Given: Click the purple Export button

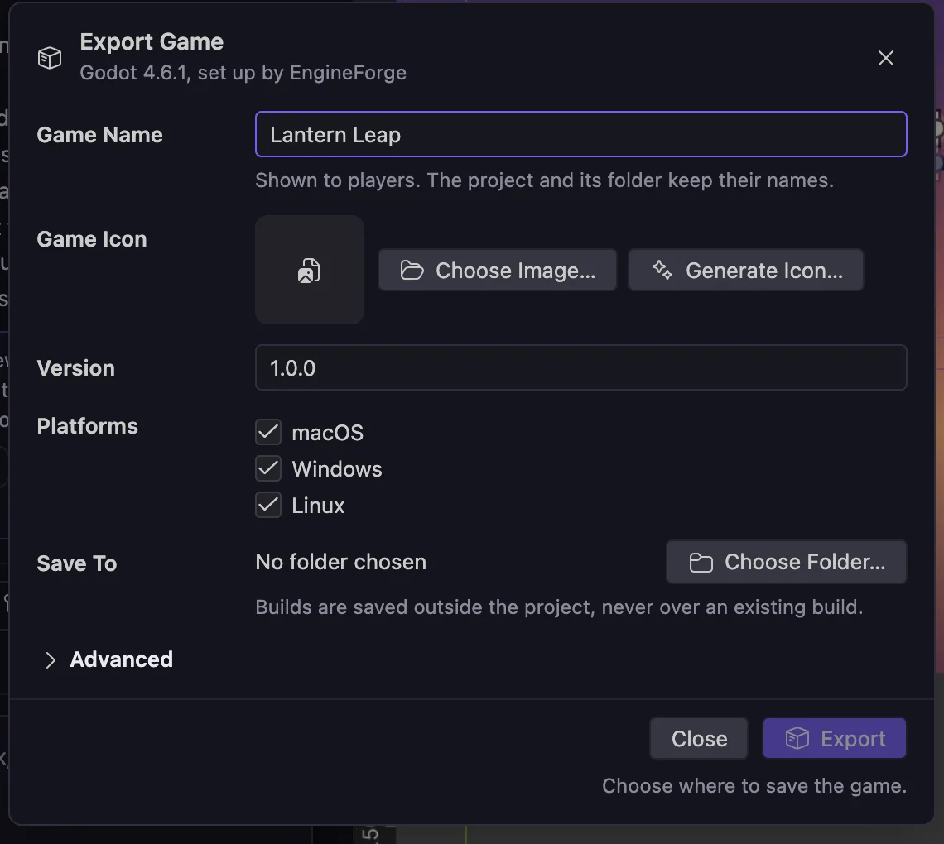Looking at the screenshot, I should point(835,738).
